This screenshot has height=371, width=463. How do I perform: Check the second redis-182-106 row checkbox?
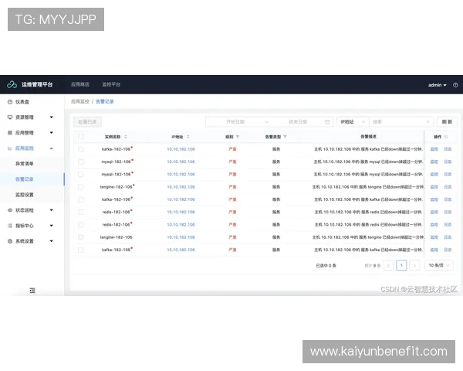[81, 225]
